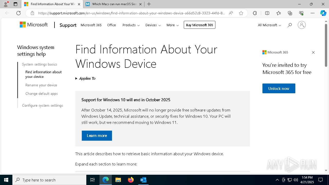Open the Favorites list

point(279,13)
